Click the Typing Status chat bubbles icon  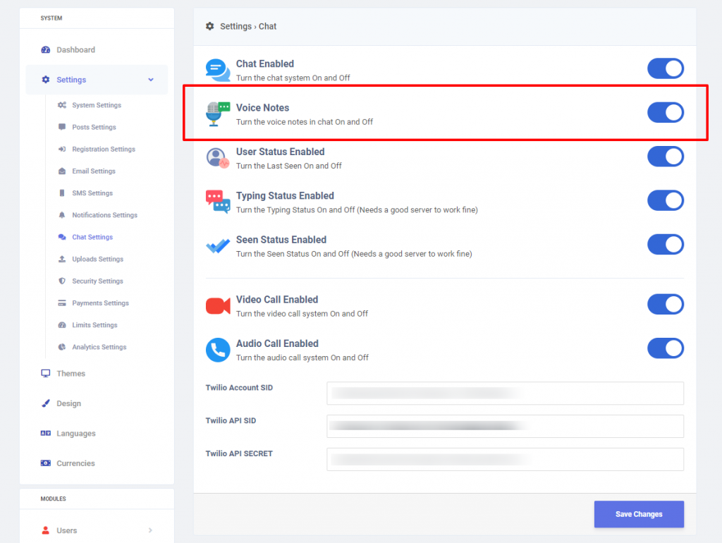point(218,202)
